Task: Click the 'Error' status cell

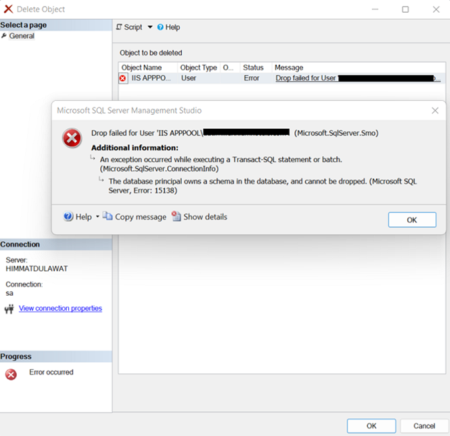Action: [x=251, y=78]
